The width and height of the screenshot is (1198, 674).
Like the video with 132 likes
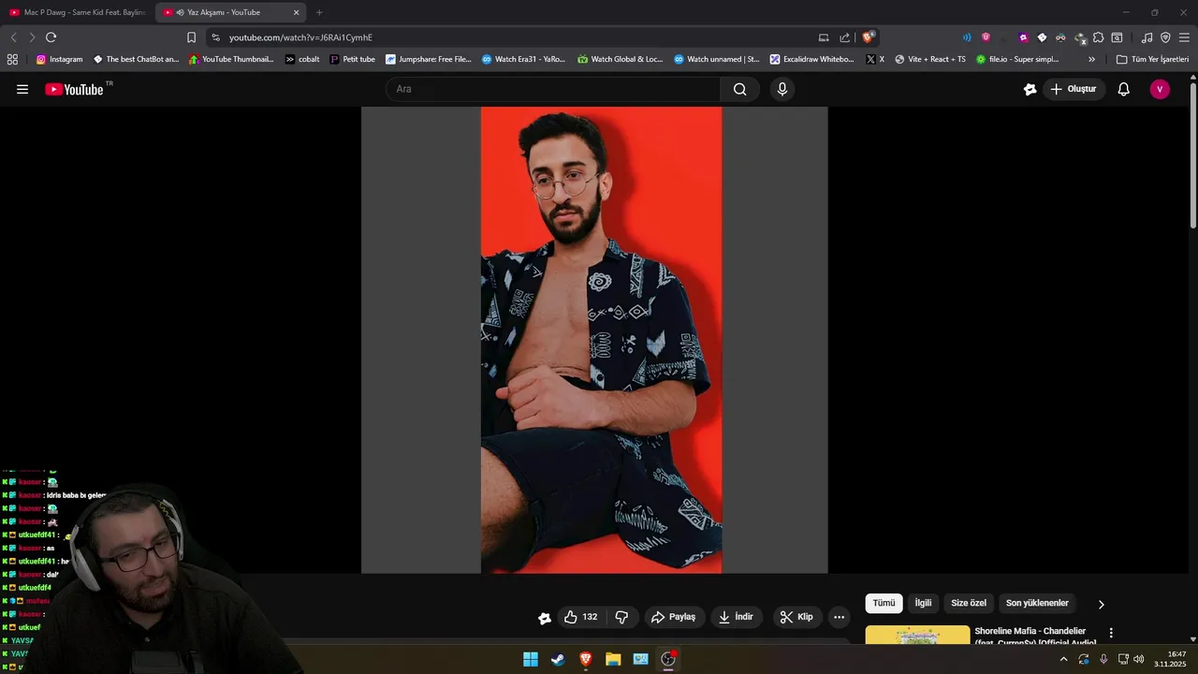[x=580, y=617]
